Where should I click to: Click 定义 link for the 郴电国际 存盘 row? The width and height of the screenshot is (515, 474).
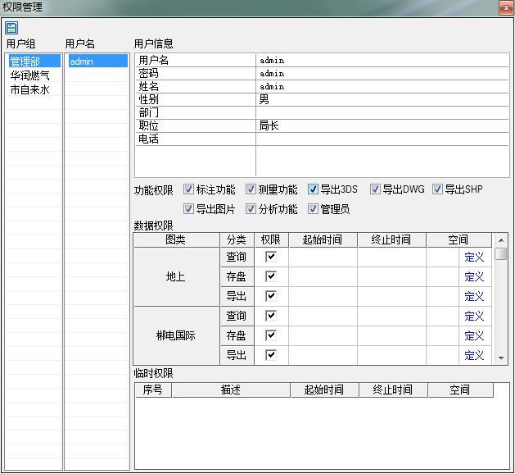coord(474,335)
